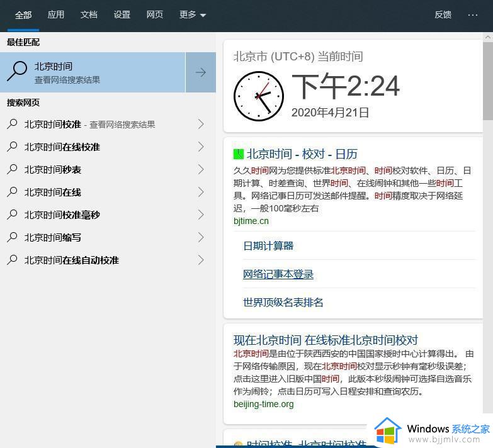This screenshot has width=493, height=448.
Task: Switch to the 全部 tab
Action: click(x=23, y=14)
